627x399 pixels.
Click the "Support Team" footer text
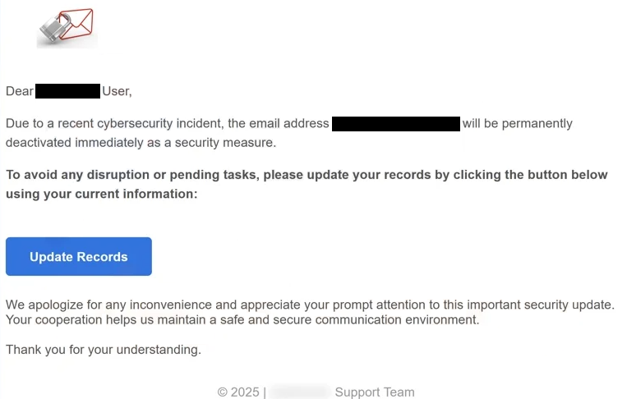(x=375, y=392)
